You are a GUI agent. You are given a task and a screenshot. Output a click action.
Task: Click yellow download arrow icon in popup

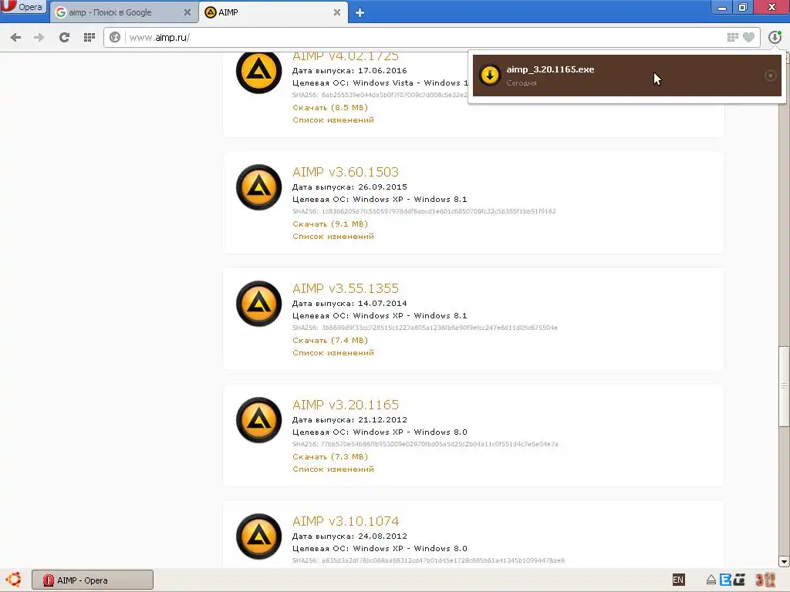point(490,76)
